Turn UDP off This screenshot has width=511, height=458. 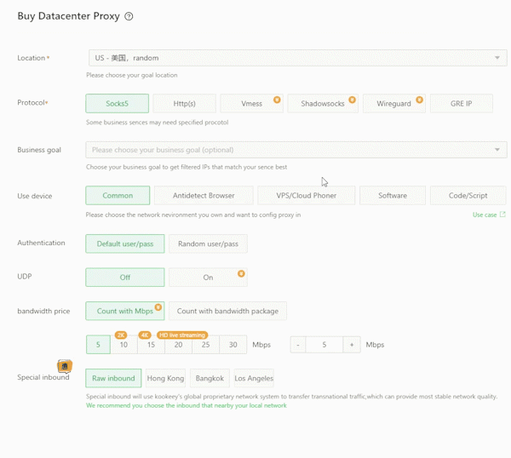125,278
